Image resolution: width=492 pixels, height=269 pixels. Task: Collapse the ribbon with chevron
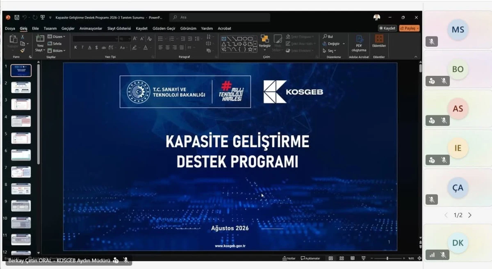[416, 57]
